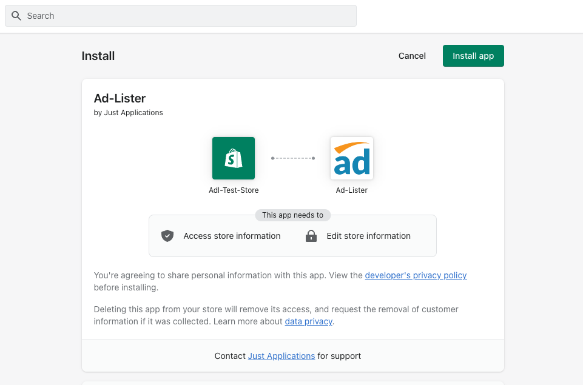
Task: Click the Install page title
Action: coord(98,56)
